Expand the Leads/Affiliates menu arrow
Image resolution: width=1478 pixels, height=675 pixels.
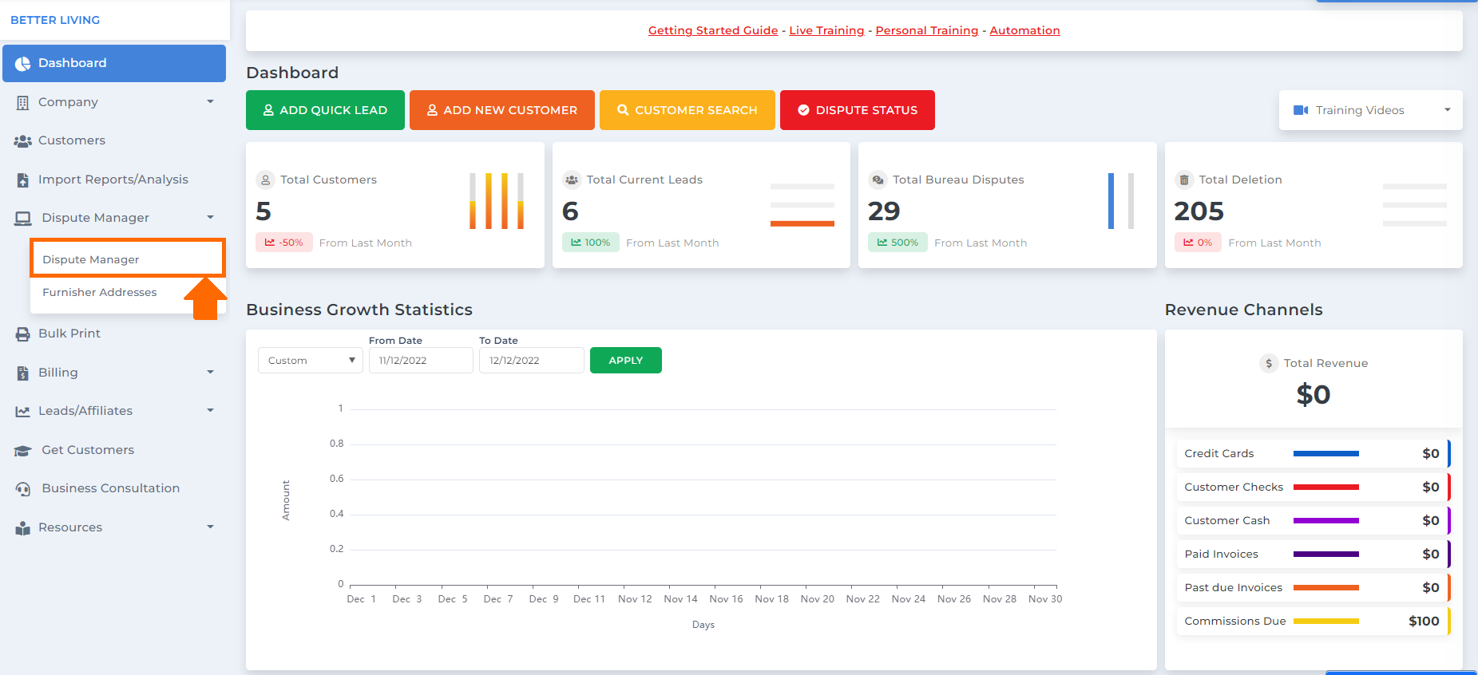tap(211, 410)
